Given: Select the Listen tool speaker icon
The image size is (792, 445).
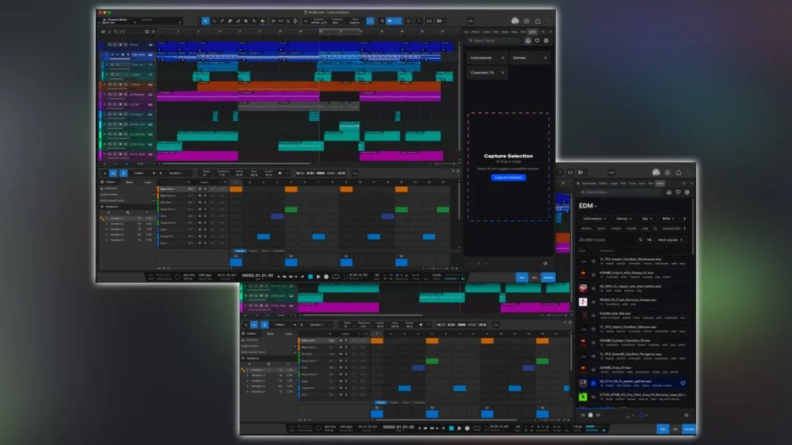Looking at the screenshot, I should [x=263, y=21].
